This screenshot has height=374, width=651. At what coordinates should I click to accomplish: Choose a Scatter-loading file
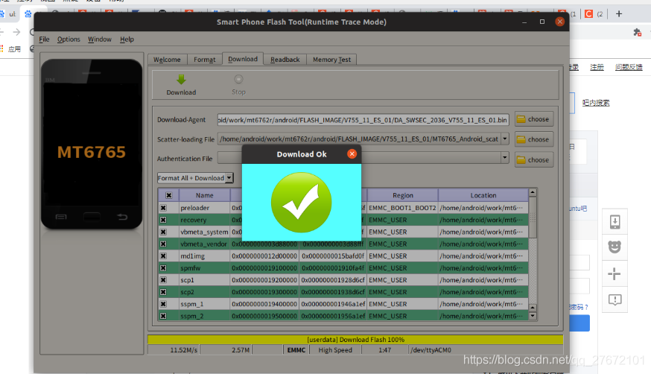[x=534, y=139]
